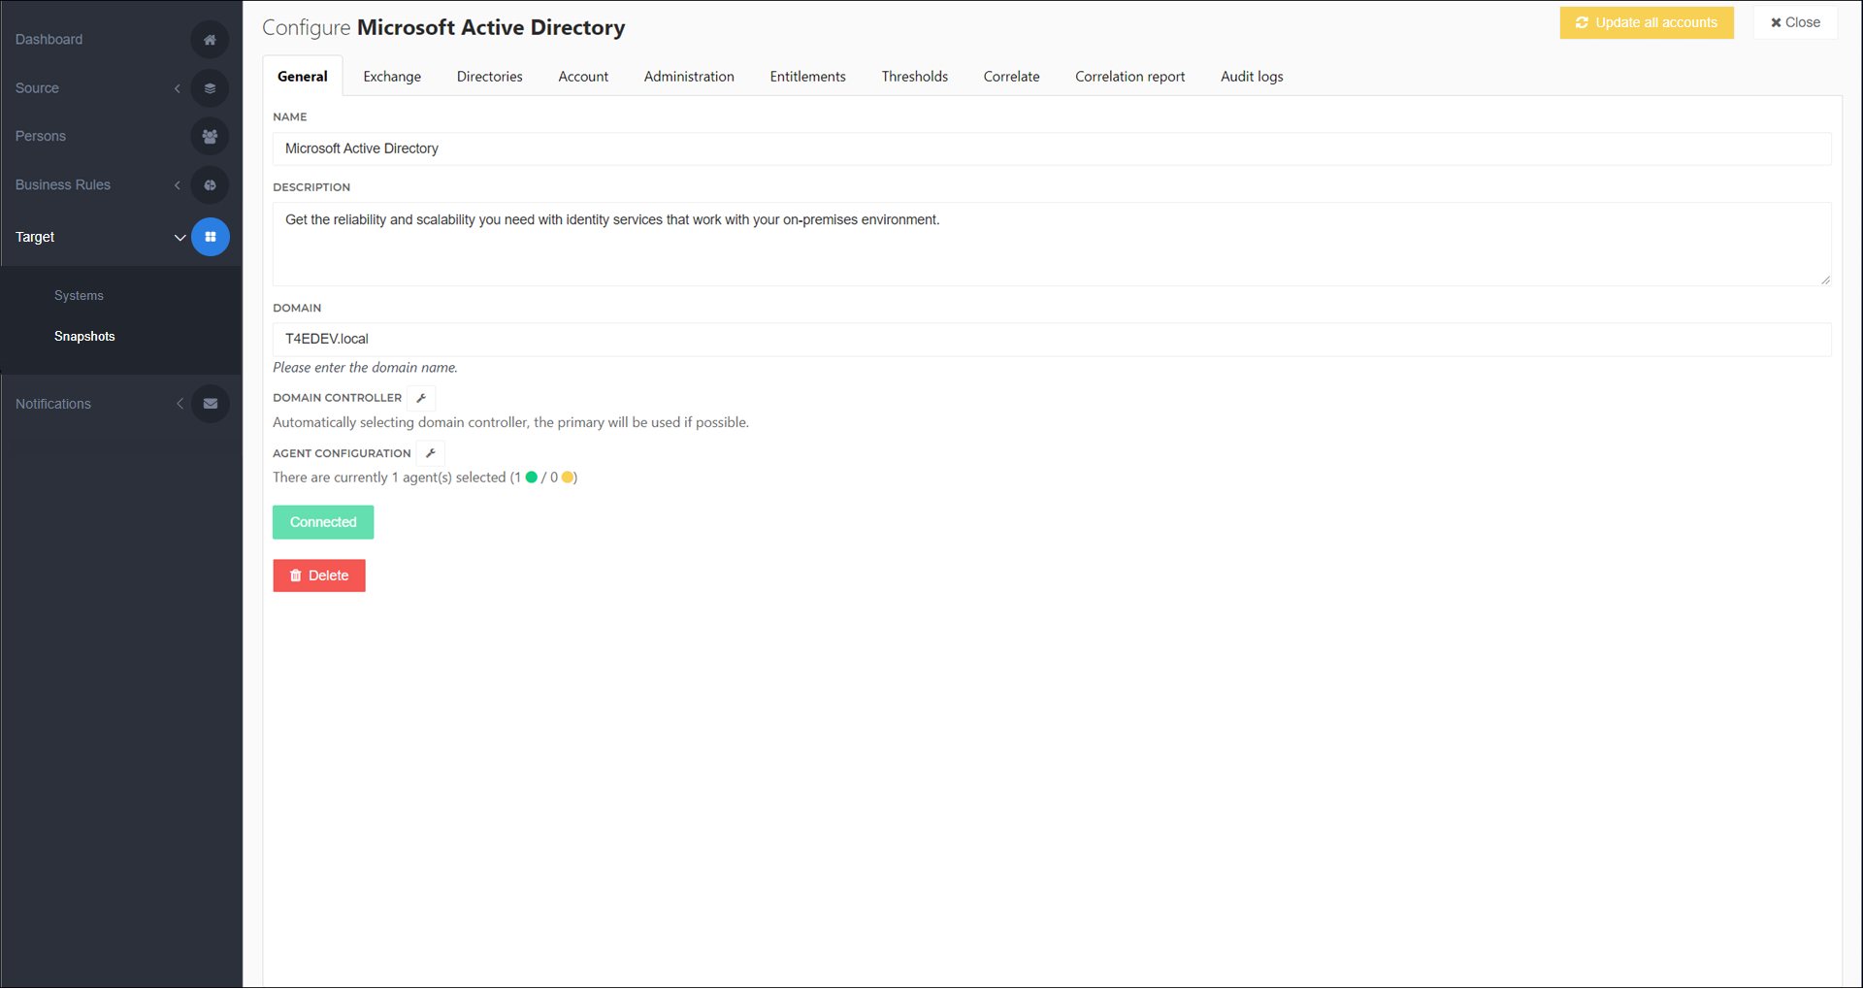
Task: Click into the Description text area
Action: click(x=1052, y=244)
